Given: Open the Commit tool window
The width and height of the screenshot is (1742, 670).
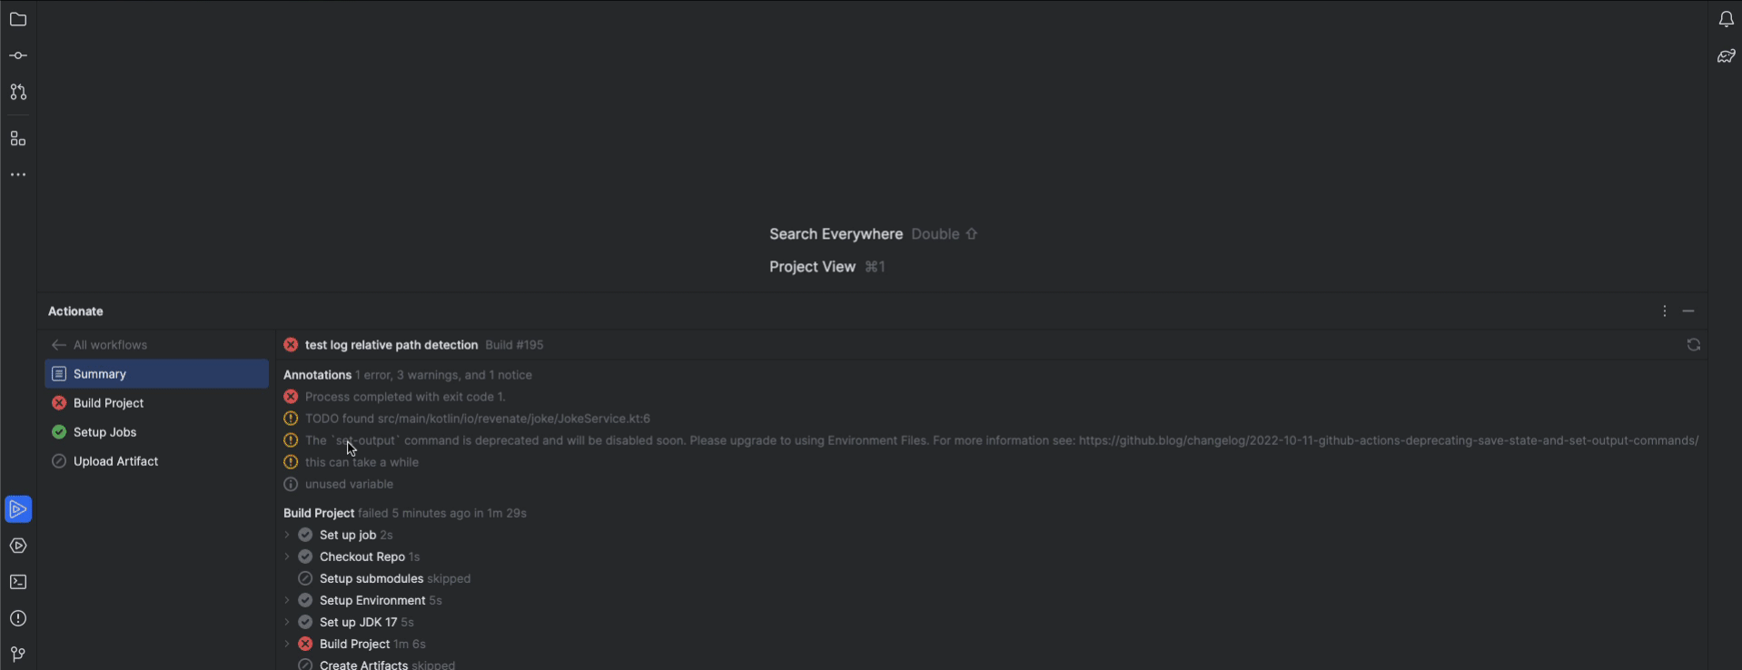Looking at the screenshot, I should coord(18,55).
